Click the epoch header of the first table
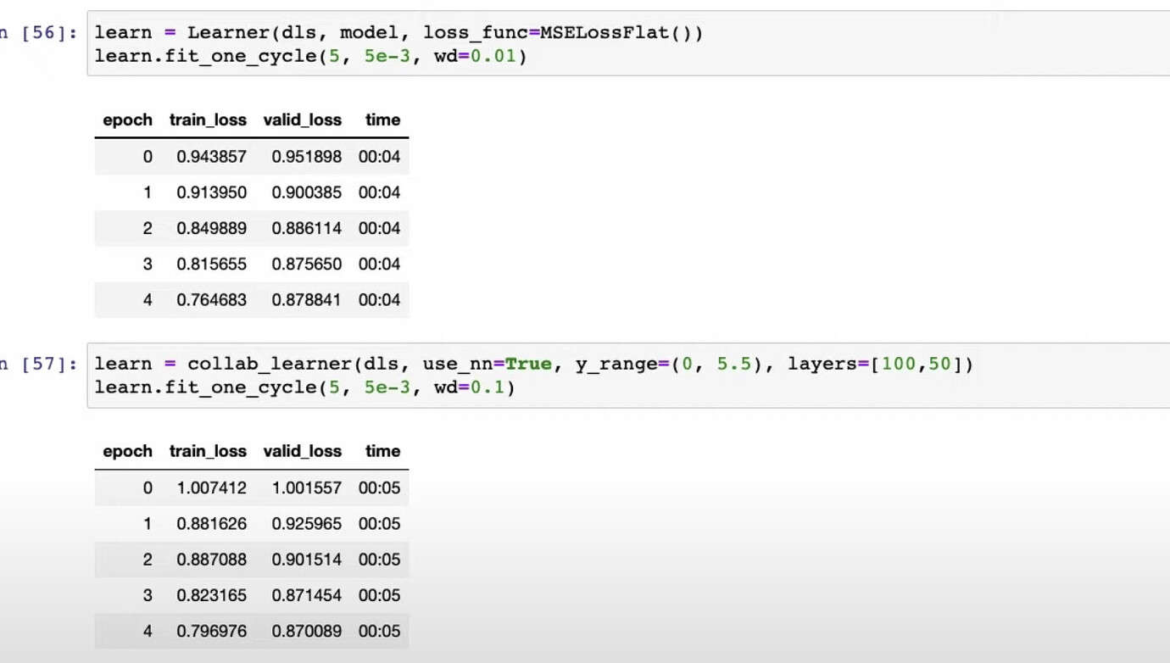 pyautogui.click(x=129, y=120)
